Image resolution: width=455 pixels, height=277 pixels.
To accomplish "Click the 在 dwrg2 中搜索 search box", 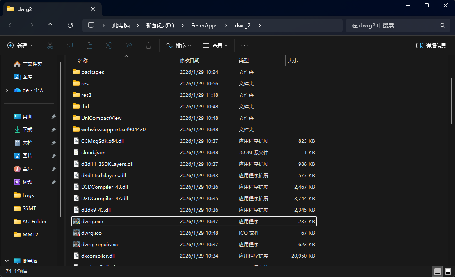I will tap(394, 25).
